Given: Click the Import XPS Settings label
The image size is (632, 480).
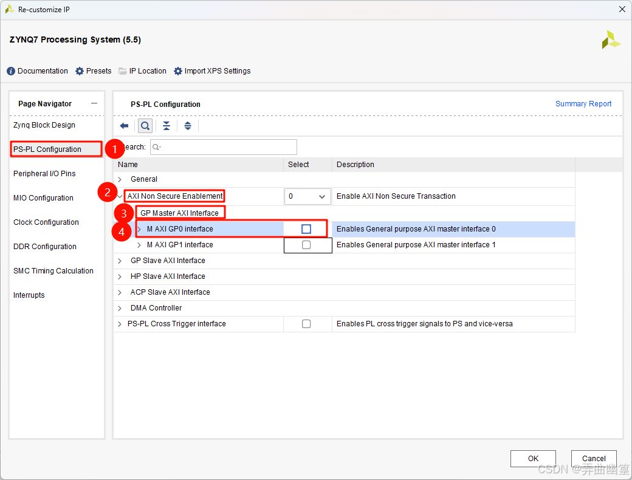Looking at the screenshot, I should click(218, 71).
